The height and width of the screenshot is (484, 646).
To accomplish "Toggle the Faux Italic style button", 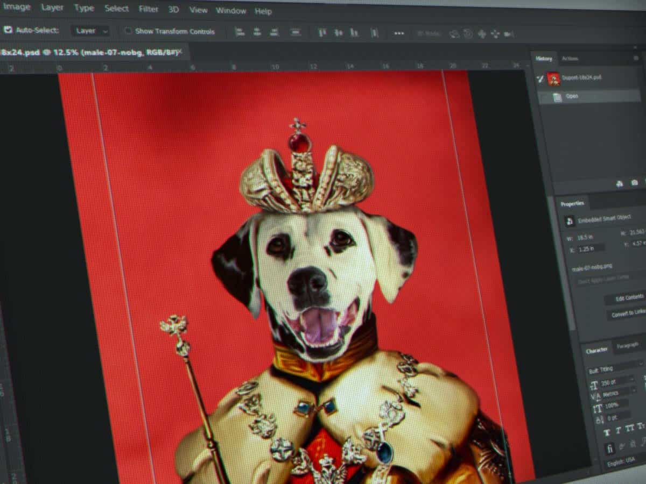I will [x=618, y=430].
